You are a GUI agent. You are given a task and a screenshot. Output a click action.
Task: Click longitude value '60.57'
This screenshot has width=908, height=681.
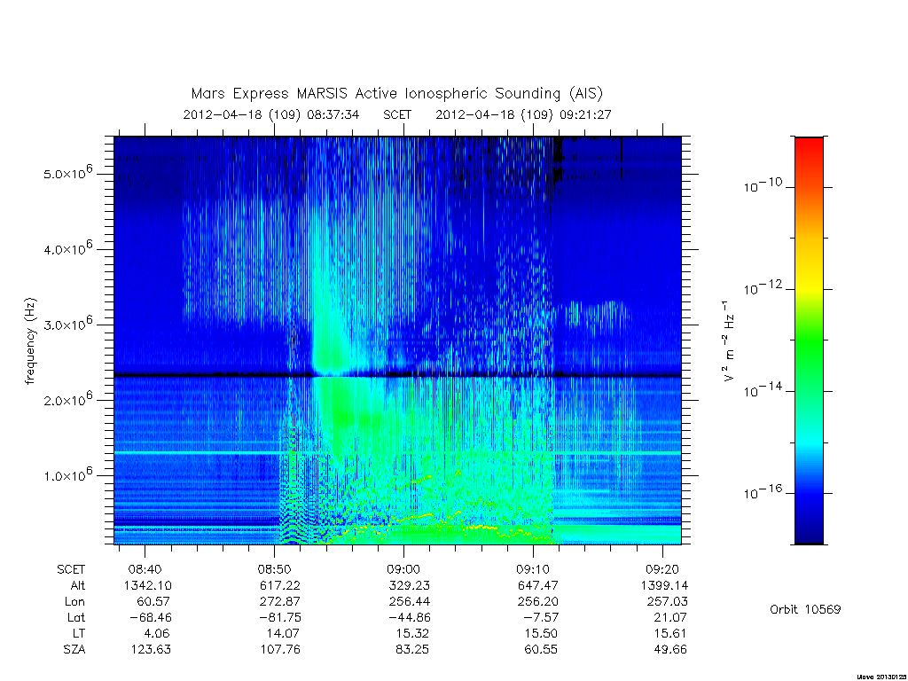153,602
